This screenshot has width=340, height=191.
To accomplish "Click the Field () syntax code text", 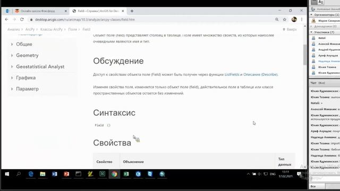I will [x=103, y=125].
